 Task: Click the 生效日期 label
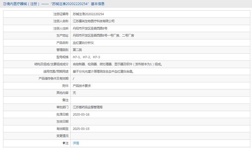(x=62, y=121)
